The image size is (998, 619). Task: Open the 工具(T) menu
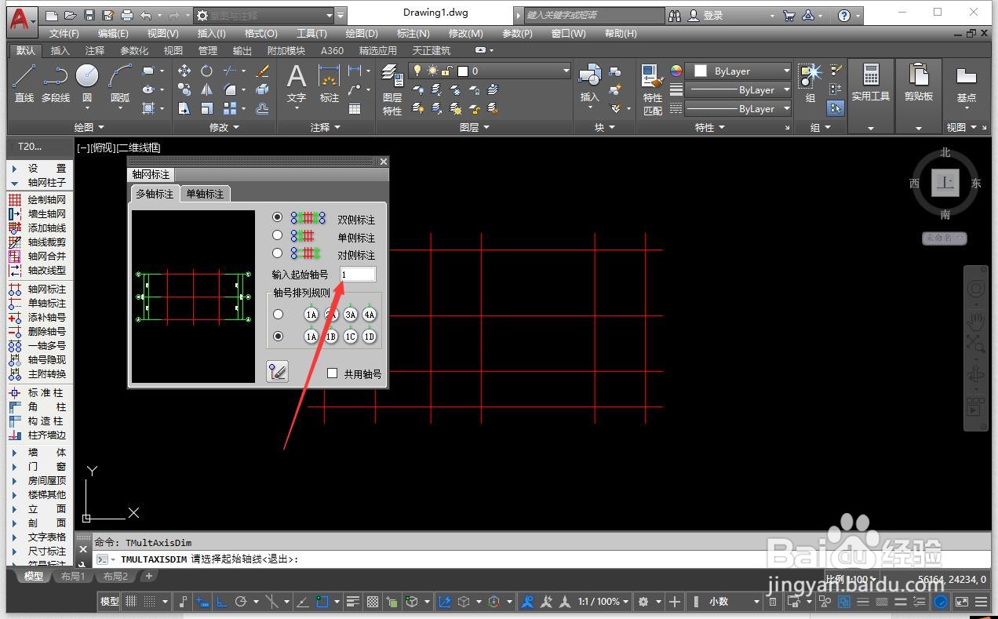click(x=311, y=33)
